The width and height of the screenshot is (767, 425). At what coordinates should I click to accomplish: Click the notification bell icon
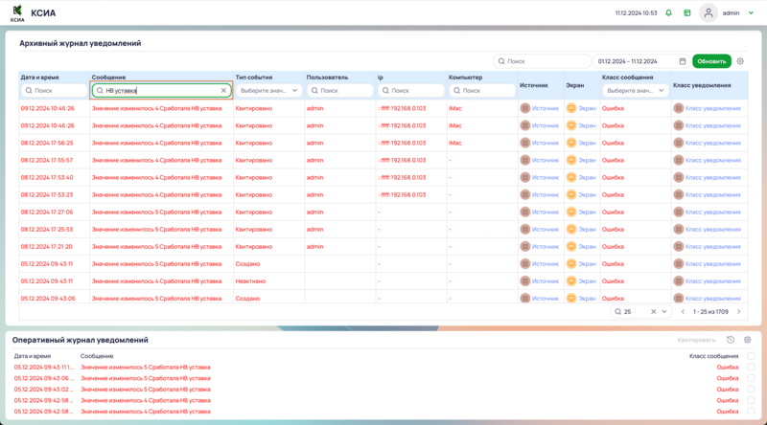[668, 13]
